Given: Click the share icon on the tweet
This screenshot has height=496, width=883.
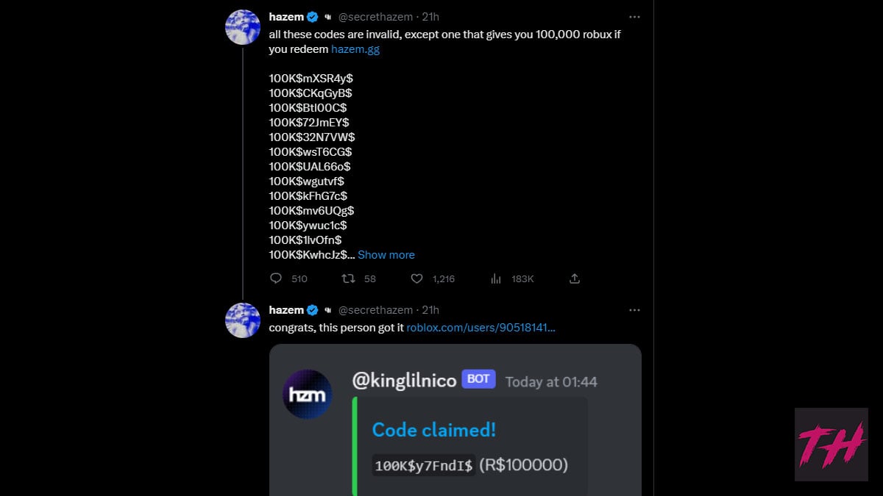Looking at the screenshot, I should [x=574, y=278].
